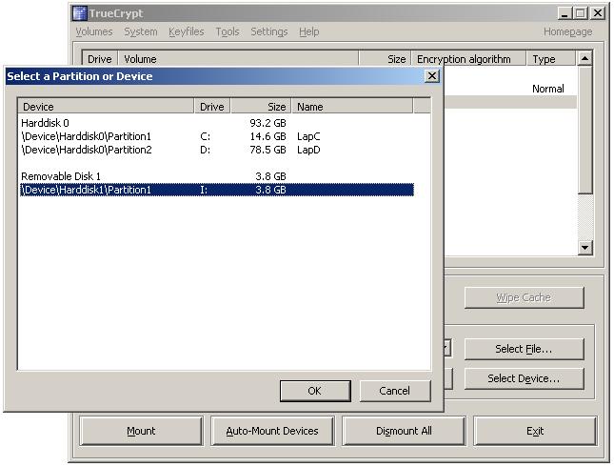Screen dimensions: 614x467
Task: Select \Device\Harddisk0\Partition1 row
Action: coord(217,136)
